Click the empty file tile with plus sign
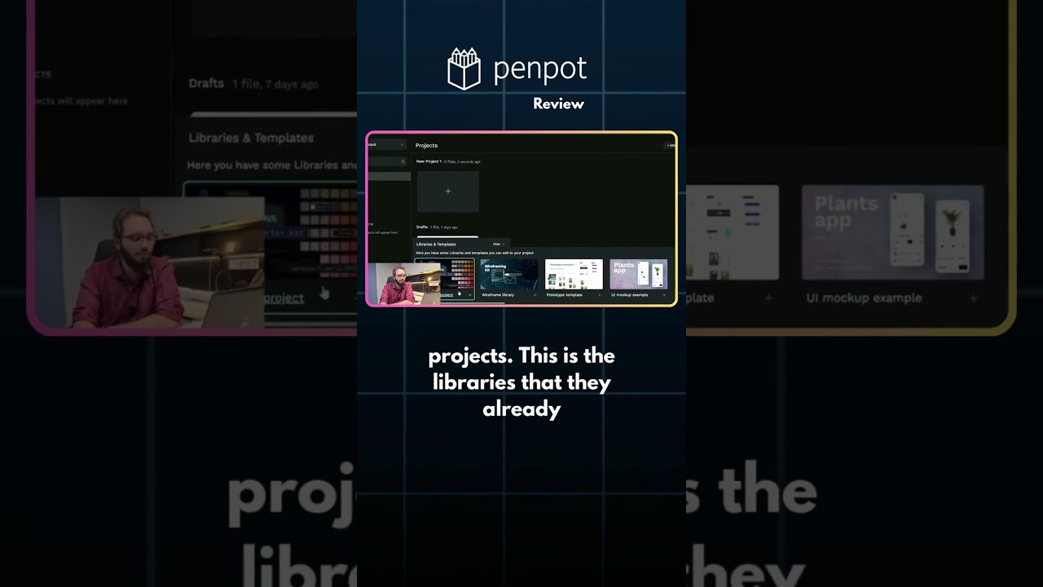This screenshot has height=587, width=1043. (x=447, y=192)
